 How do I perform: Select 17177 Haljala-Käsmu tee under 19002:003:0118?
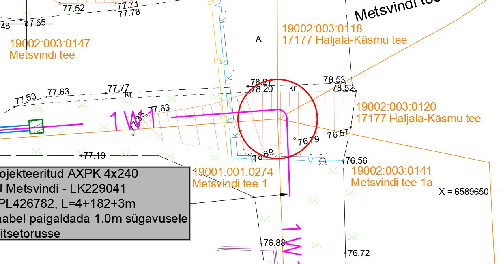(344, 40)
